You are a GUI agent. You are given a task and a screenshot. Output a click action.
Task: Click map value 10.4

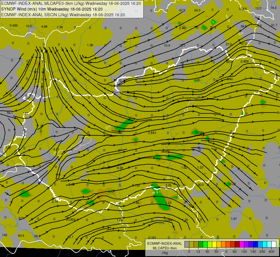[x=167, y=45]
